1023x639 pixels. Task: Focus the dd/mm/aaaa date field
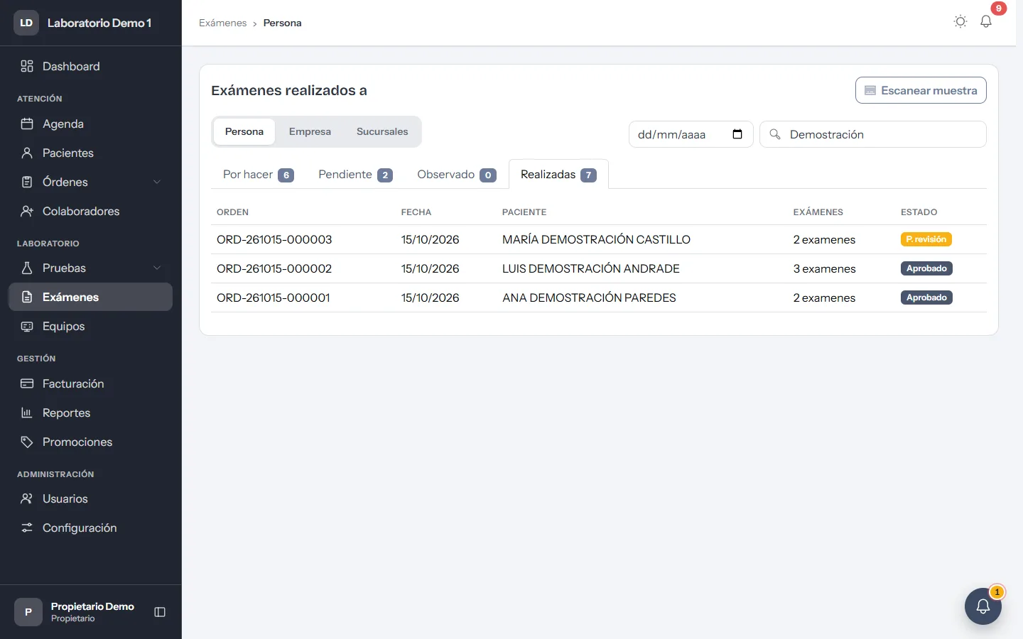[691, 134]
